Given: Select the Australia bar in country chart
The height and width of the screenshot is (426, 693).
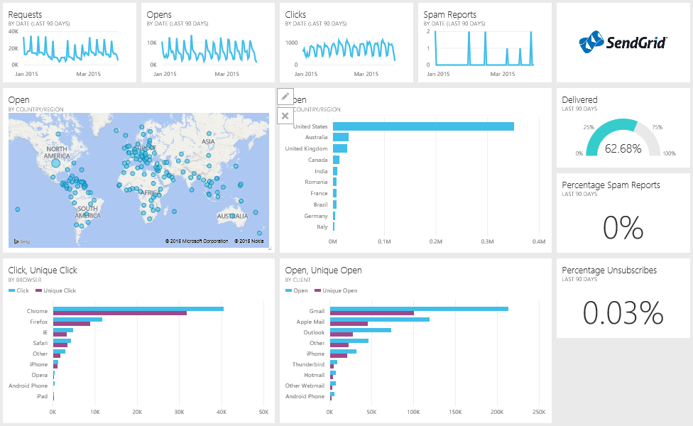Looking at the screenshot, I should click(340, 137).
